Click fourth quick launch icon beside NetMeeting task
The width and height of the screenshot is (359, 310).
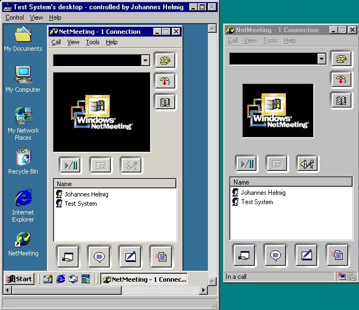(86, 279)
